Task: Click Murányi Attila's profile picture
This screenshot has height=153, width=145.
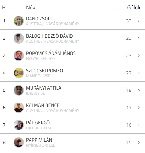Action: (19, 90)
